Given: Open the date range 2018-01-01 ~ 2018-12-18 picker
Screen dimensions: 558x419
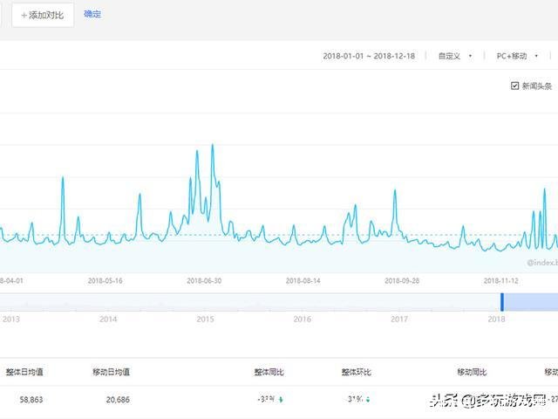Looking at the screenshot, I should tap(369, 56).
